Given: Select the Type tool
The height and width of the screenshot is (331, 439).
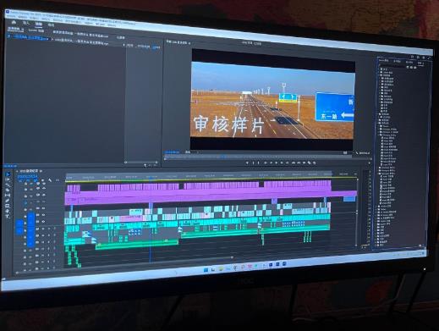Looking at the screenshot, I should click(8, 216).
